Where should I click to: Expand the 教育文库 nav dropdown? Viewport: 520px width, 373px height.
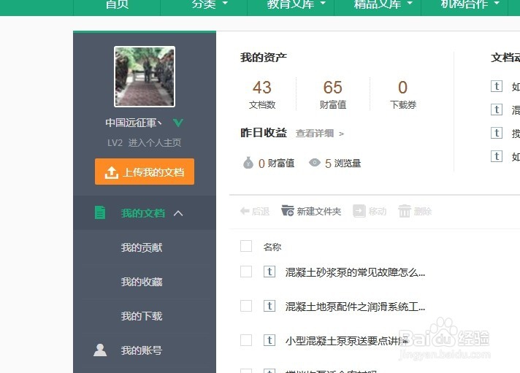(296, 4)
